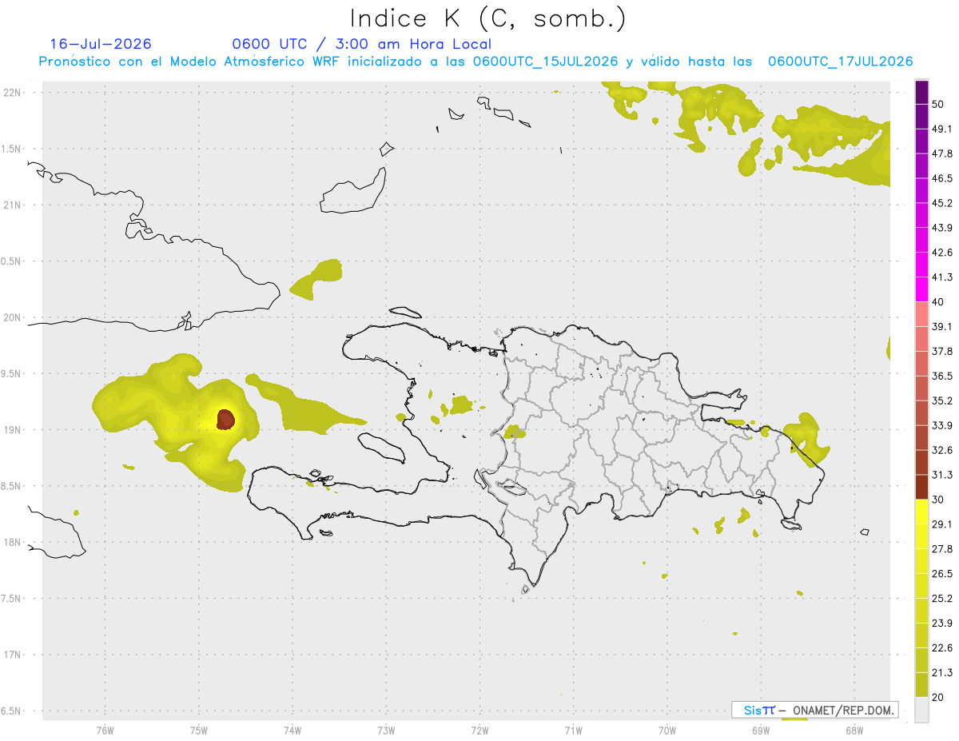Click the date "16-Jul-2026"

pos(101,44)
